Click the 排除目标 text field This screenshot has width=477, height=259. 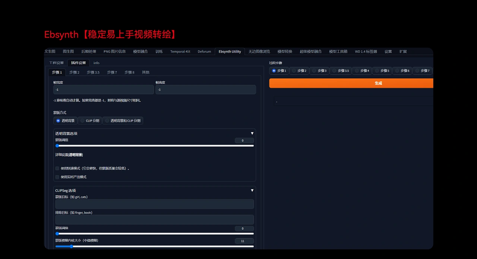[155, 220]
